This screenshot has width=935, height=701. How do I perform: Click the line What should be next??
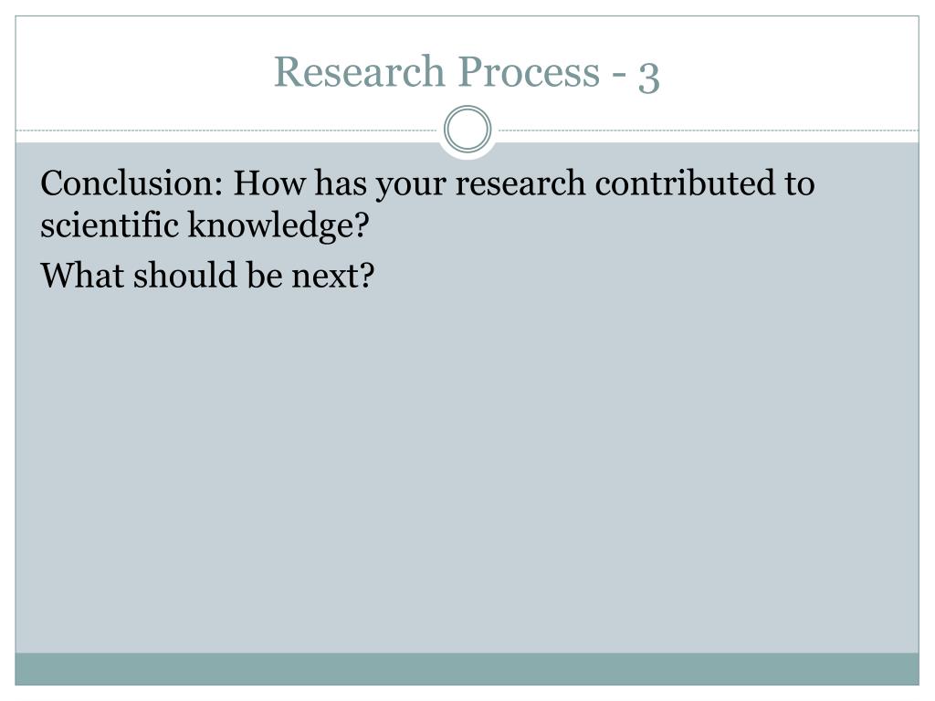tap(207, 276)
